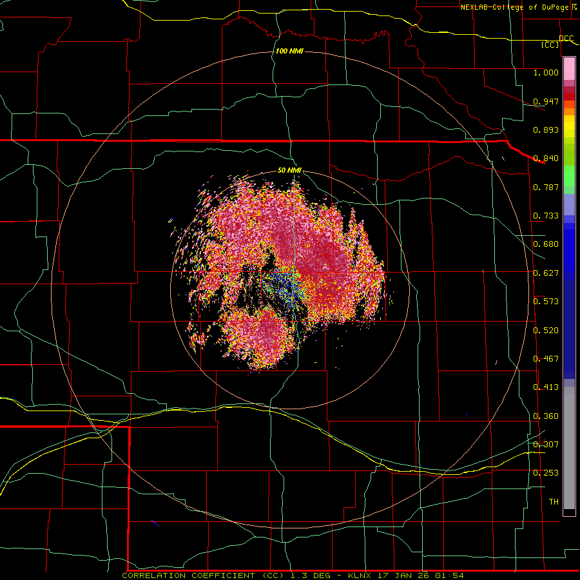Click the 0.733 scale value
The height and width of the screenshot is (580, 580).
tap(546, 216)
